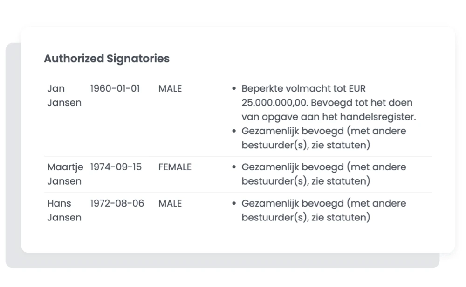Select the name Maartje Jansen
The height and width of the screenshot is (287, 466).
[64, 174]
